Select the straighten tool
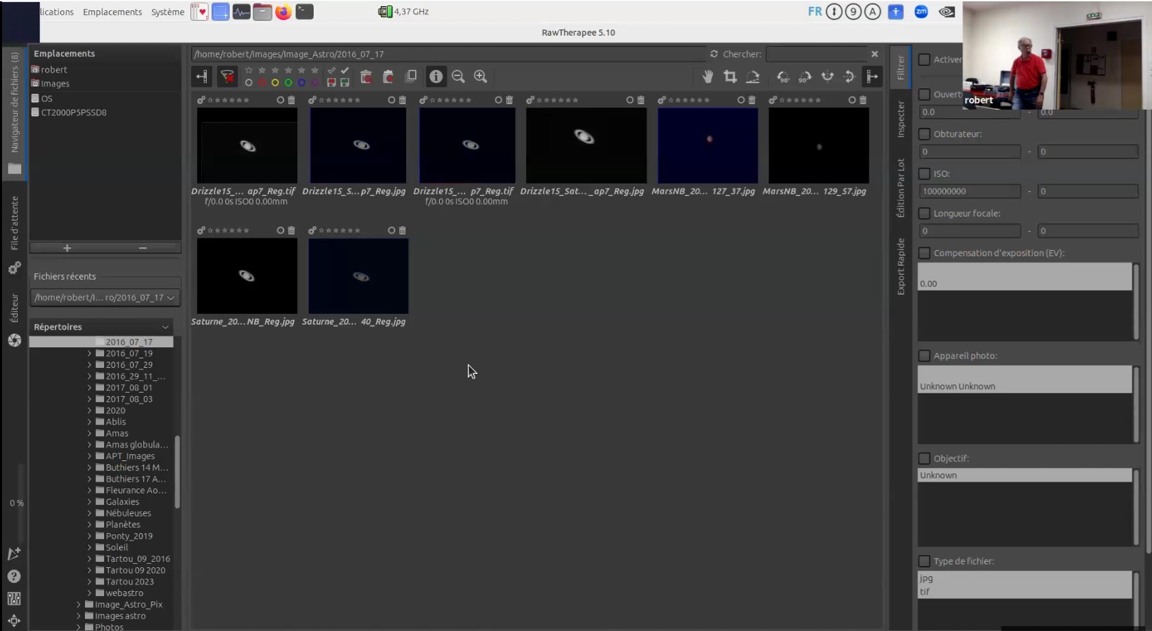This screenshot has width=1152, height=631. click(753, 77)
